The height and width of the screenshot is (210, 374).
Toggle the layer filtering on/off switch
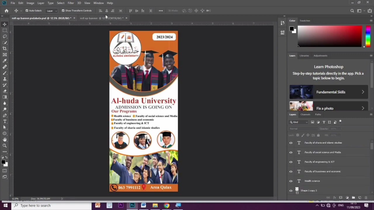340,122
